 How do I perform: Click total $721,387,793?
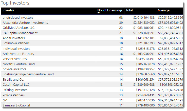coord(145,43)
